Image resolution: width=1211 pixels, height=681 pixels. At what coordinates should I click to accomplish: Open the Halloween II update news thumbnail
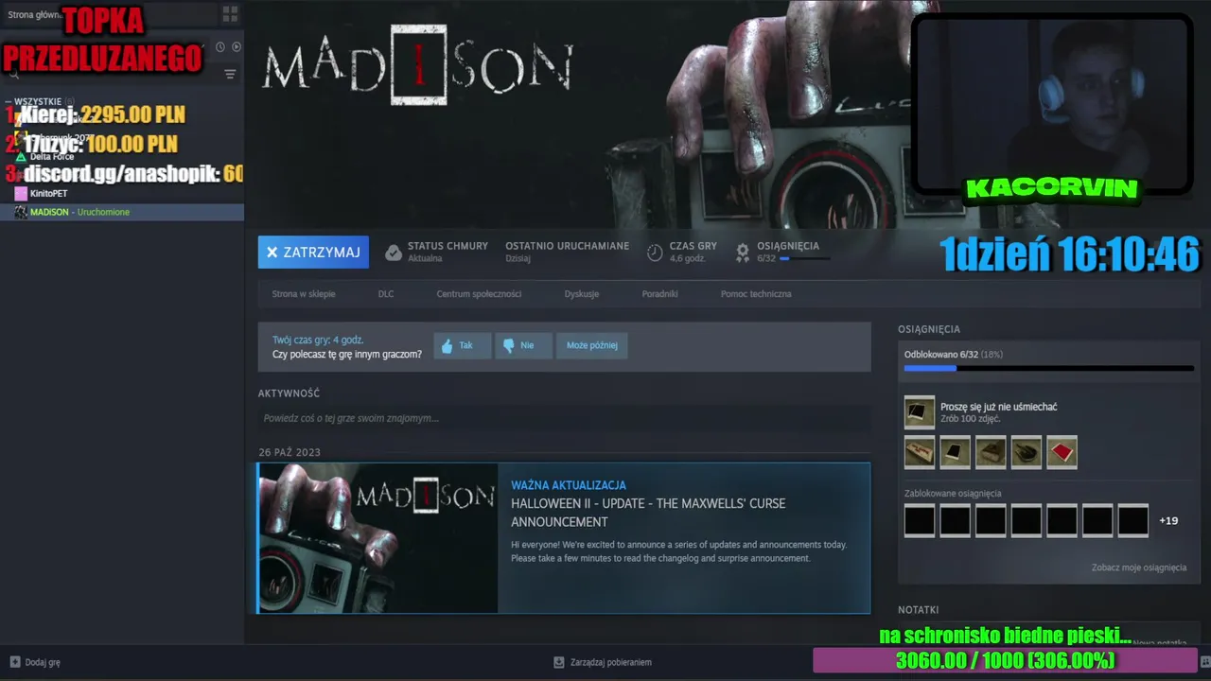pyautogui.click(x=377, y=538)
